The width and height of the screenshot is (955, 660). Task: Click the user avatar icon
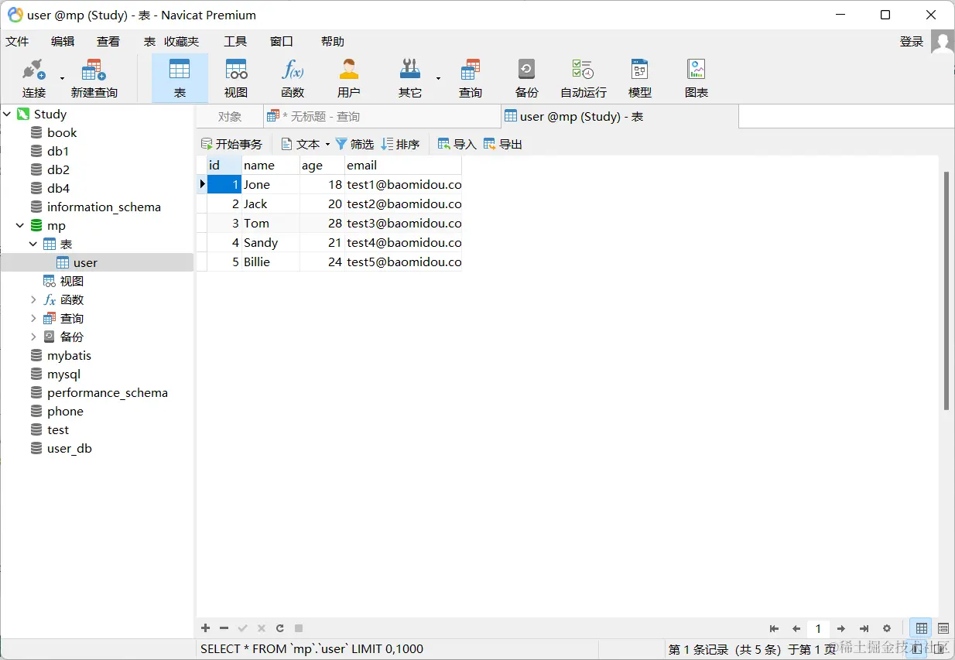942,42
